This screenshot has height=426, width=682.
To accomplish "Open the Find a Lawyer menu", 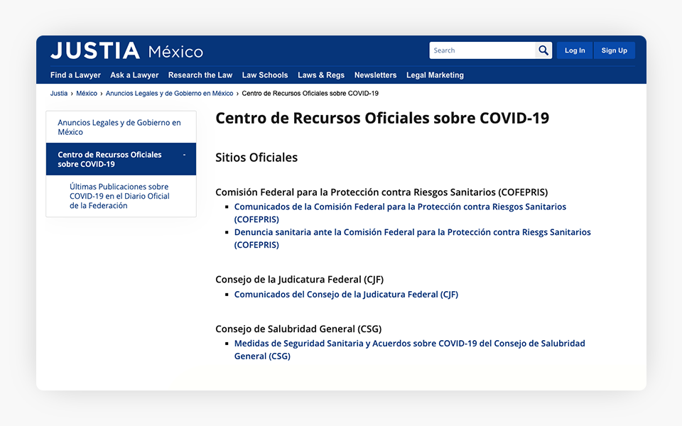I will (75, 75).
